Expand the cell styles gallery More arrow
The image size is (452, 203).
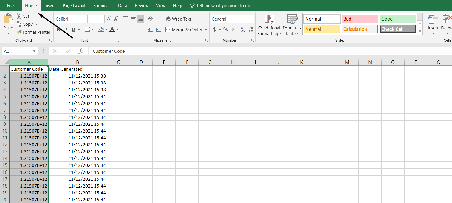click(420, 31)
